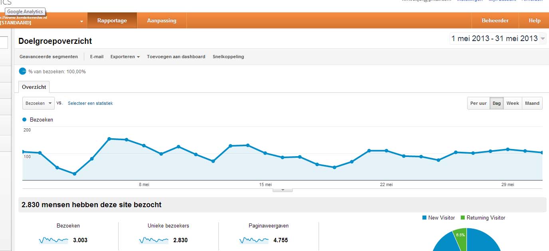Click the Paginaweergaven sparkline icon

pyautogui.click(x=254, y=240)
